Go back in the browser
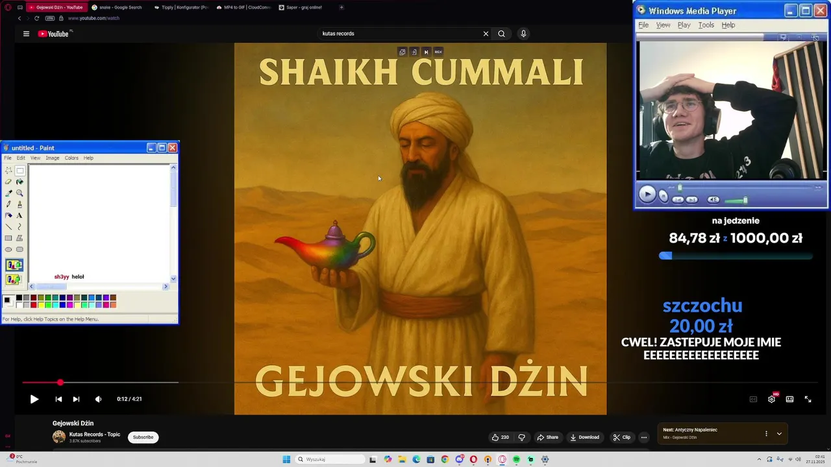Screen dimensions: 831x467 [x=19, y=18]
